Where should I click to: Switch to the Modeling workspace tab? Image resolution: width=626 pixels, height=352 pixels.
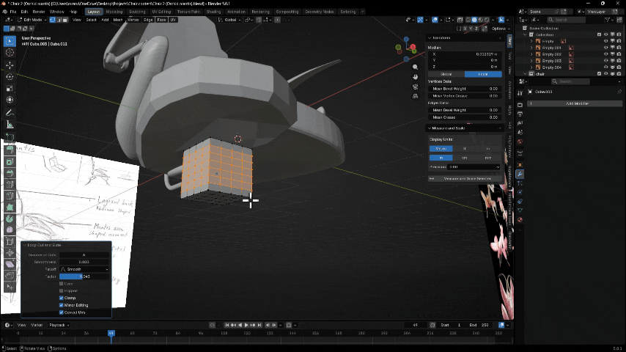point(114,12)
